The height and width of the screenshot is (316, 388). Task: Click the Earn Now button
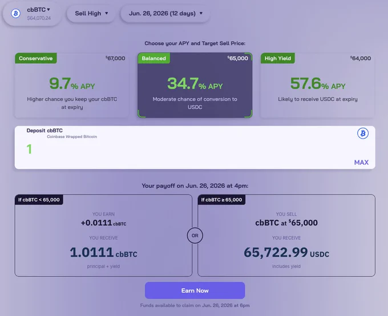(195, 290)
